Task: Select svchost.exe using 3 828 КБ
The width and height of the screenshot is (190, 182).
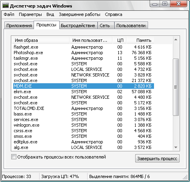Action: (x=84, y=75)
